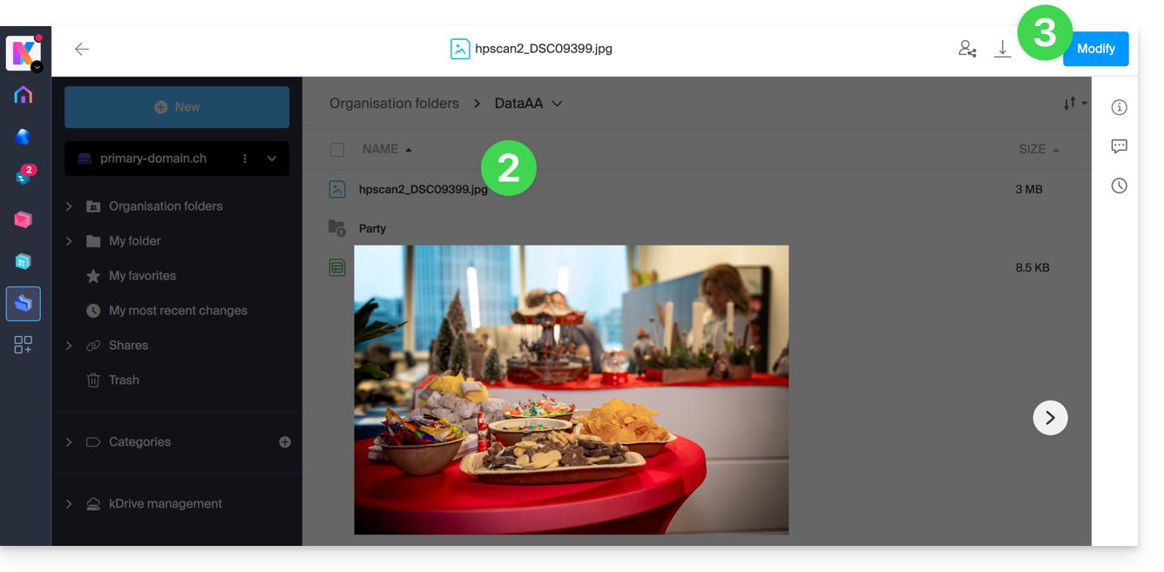Image resolution: width=1164 pixels, height=572 pixels.
Task: Select the kDrive app icon
Action: pos(24,304)
